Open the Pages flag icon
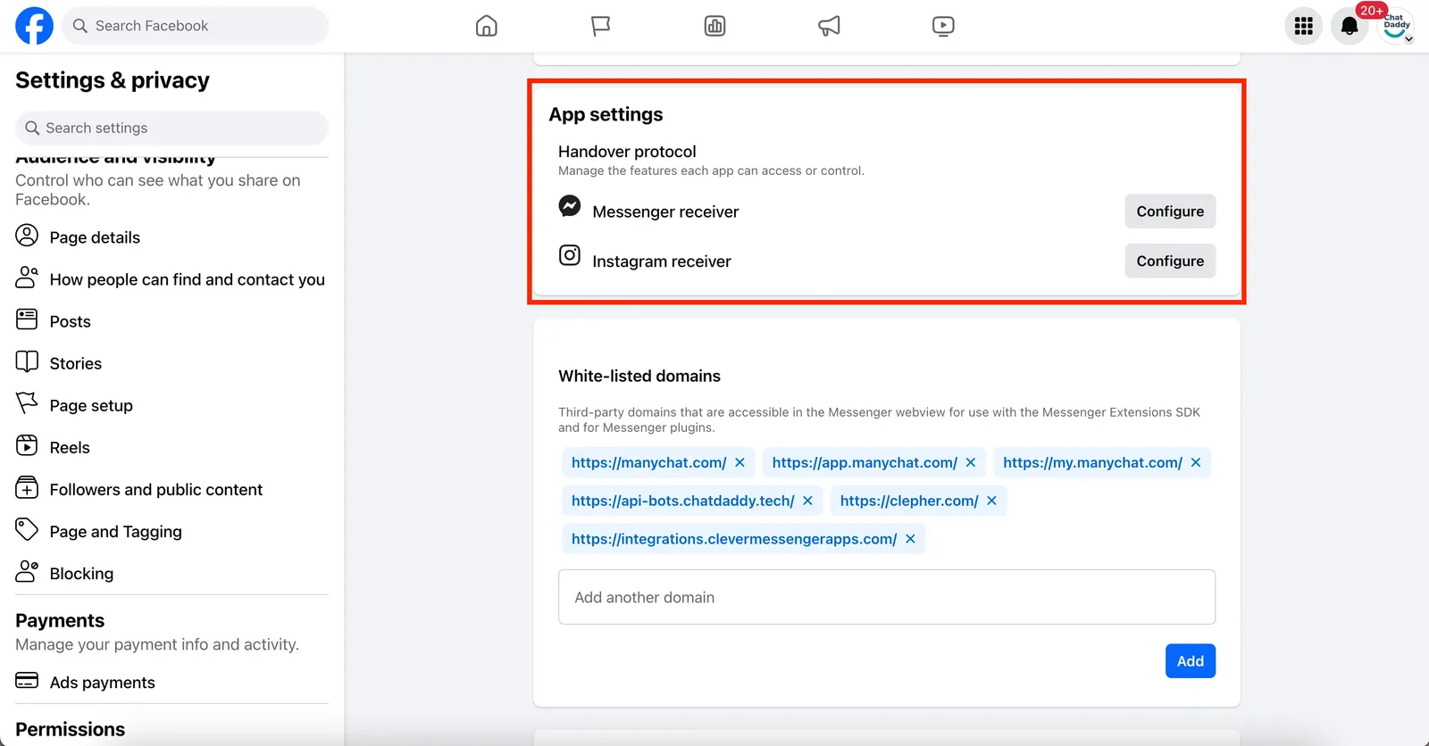 click(x=600, y=26)
